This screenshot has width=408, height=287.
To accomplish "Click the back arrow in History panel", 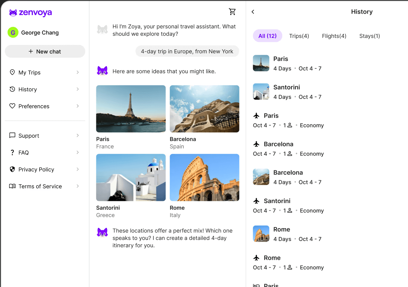I will (x=253, y=11).
